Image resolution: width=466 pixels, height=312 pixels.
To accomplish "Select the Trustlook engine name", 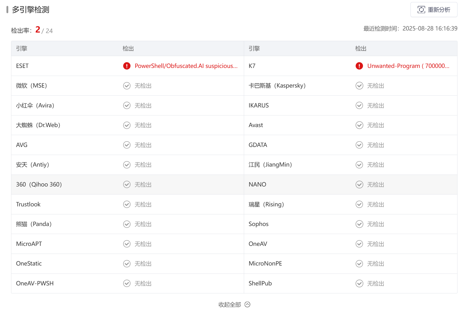I will point(28,204).
